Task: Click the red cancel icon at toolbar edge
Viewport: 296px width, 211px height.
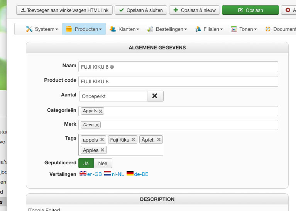Action: [288, 10]
